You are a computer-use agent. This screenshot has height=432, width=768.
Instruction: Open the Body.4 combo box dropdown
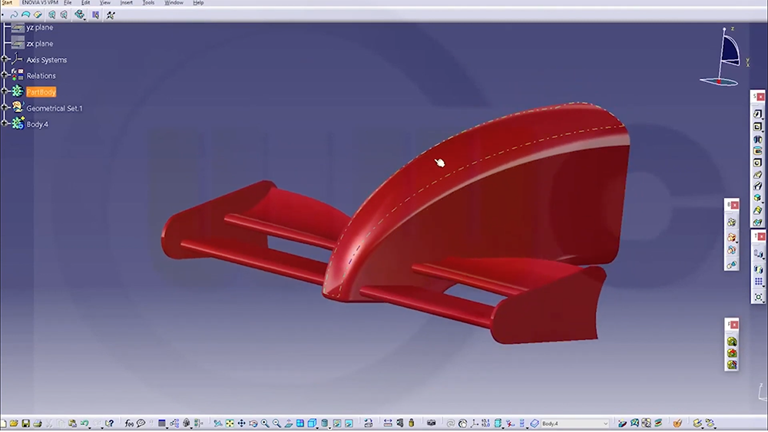[605, 424]
